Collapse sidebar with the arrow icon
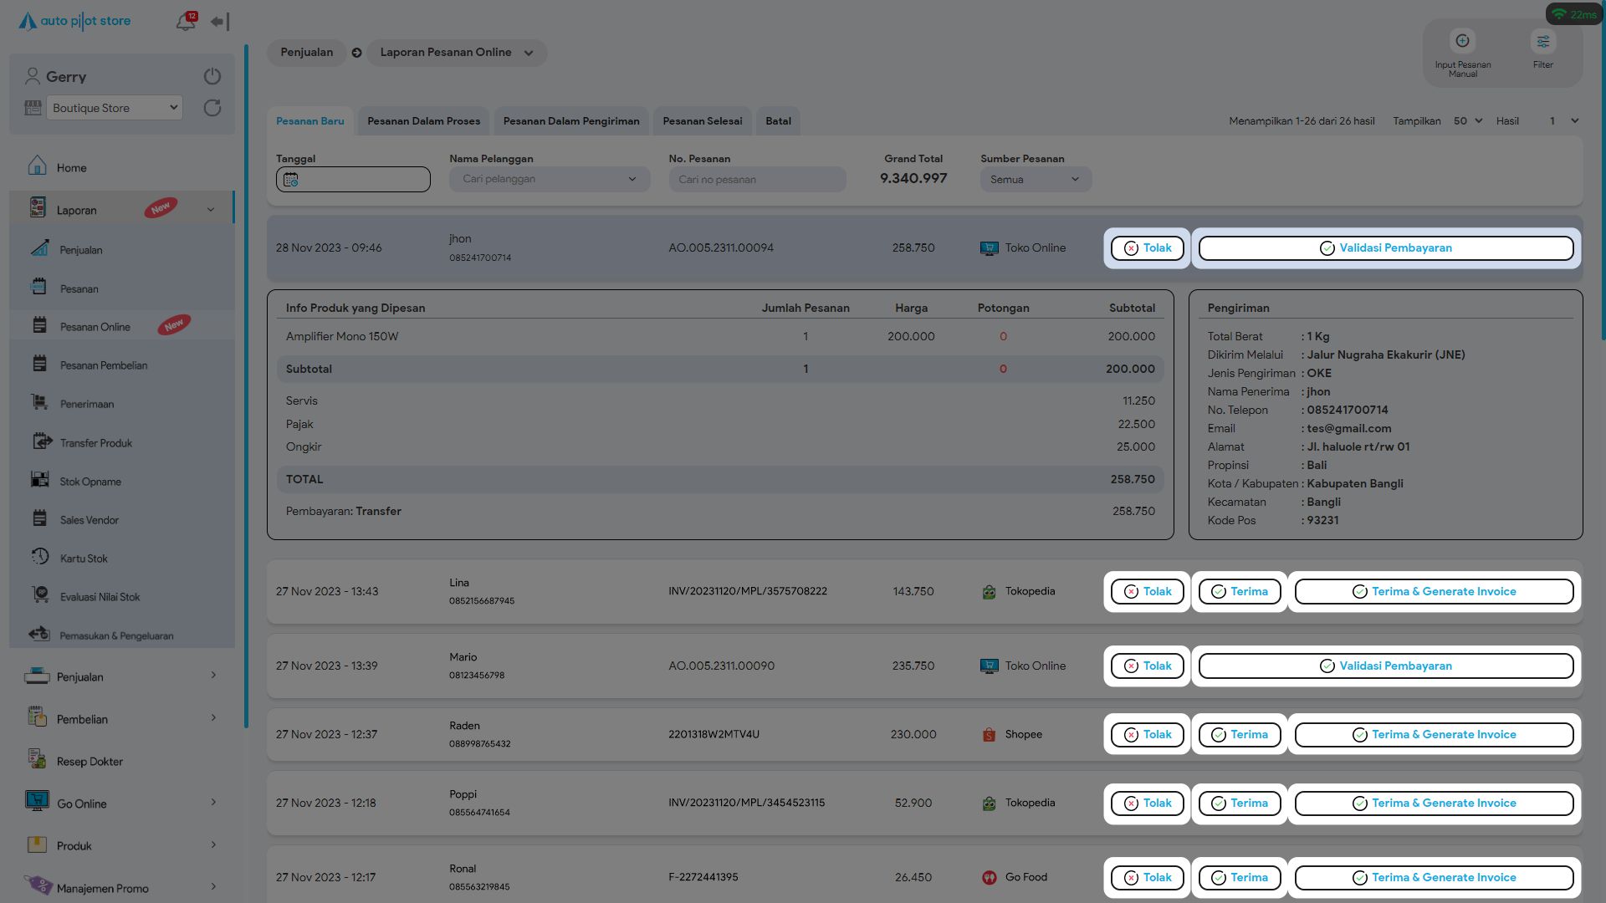 pyautogui.click(x=219, y=22)
